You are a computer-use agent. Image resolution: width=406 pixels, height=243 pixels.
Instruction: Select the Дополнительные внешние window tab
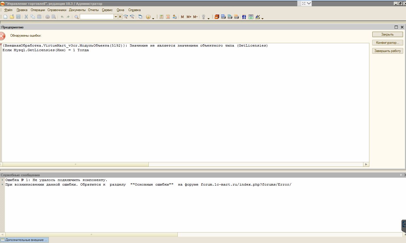pos(24,240)
